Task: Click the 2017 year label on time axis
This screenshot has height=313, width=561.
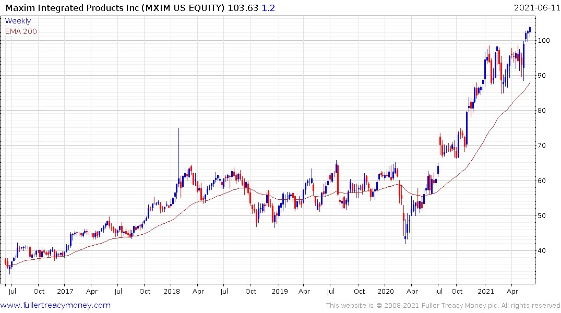Action: pos(65,291)
